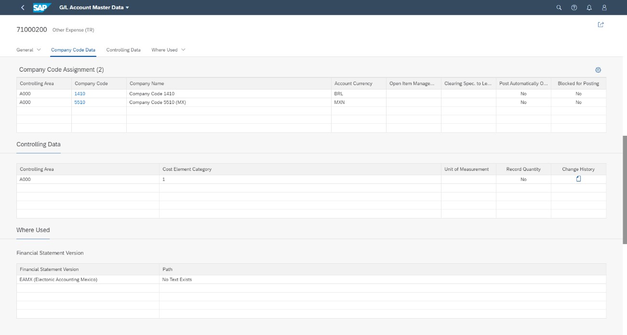
Task: Click the share icon near page top
Action: [600, 25]
